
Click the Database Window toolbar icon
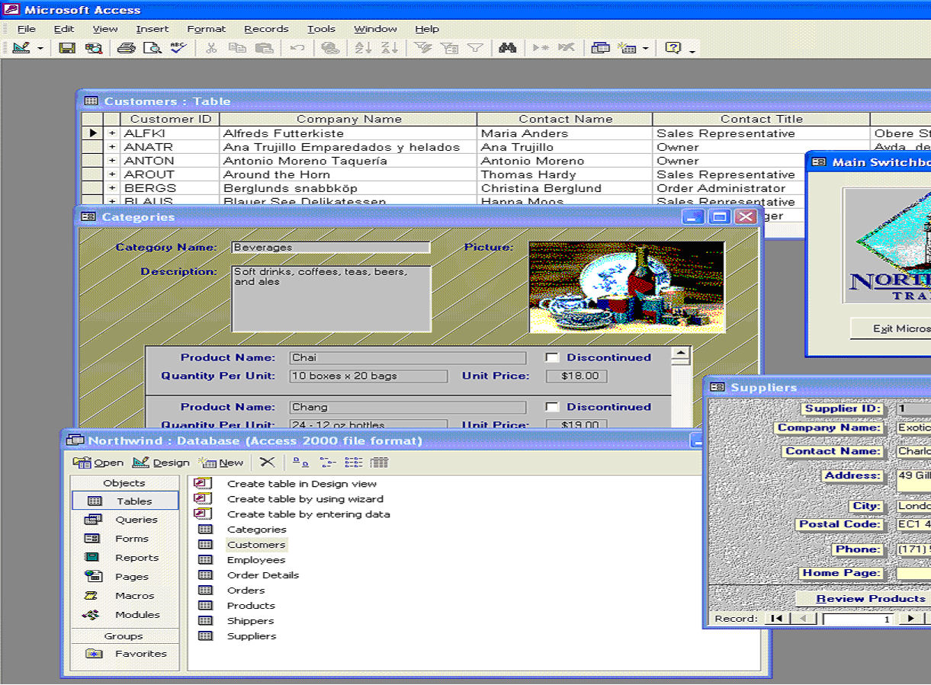(601, 48)
